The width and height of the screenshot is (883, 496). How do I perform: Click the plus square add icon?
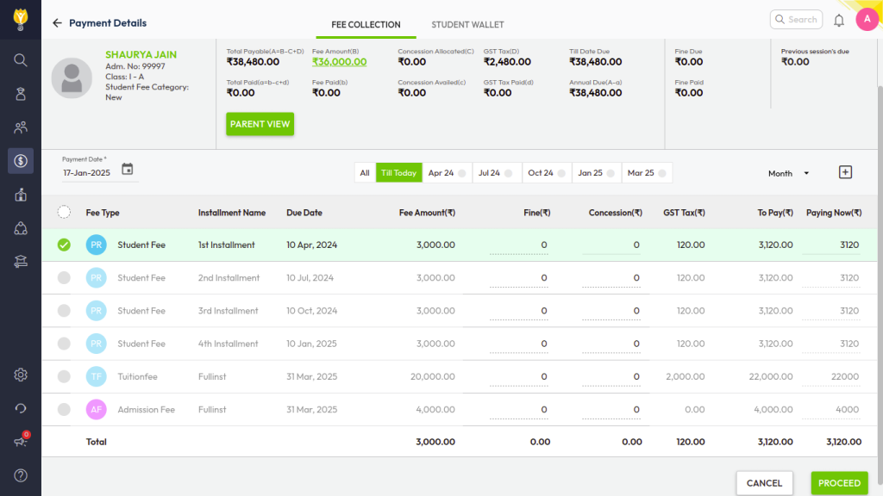click(x=845, y=172)
